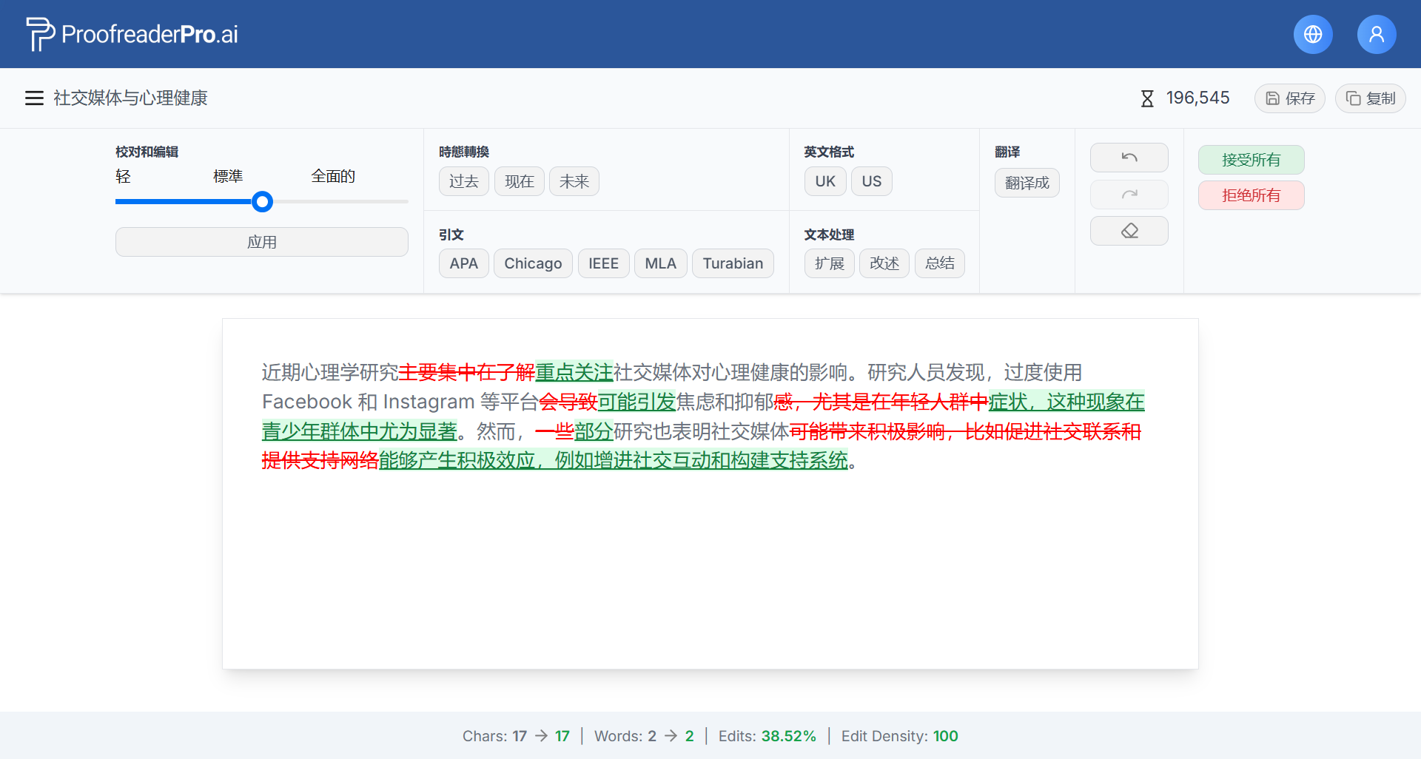The width and height of the screenshot is (1421, 759).
Task: Click the eraser clear button
Action: click(1129, 231)
